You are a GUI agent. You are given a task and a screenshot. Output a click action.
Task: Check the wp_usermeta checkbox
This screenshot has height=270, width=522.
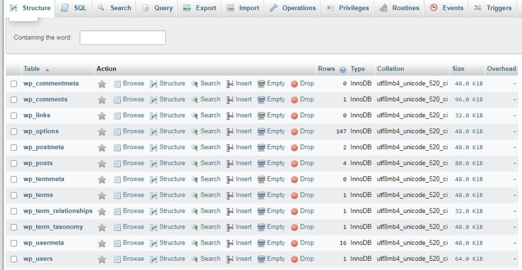(x=14, y=244)
